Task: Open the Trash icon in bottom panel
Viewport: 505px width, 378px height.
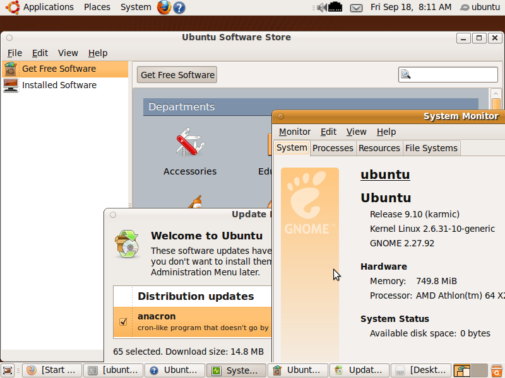Action: (x=497, y=370)
